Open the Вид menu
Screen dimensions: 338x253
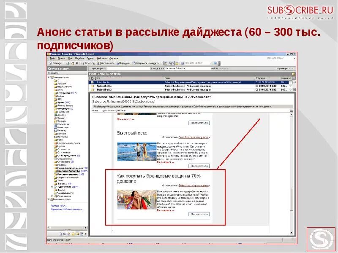click(x=70, y=58)
